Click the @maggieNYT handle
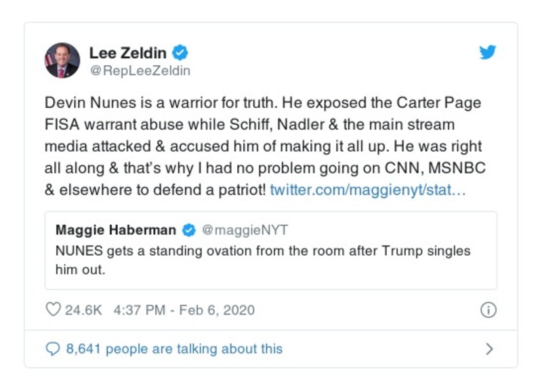 pyautogui.click(x=245, y=230)
